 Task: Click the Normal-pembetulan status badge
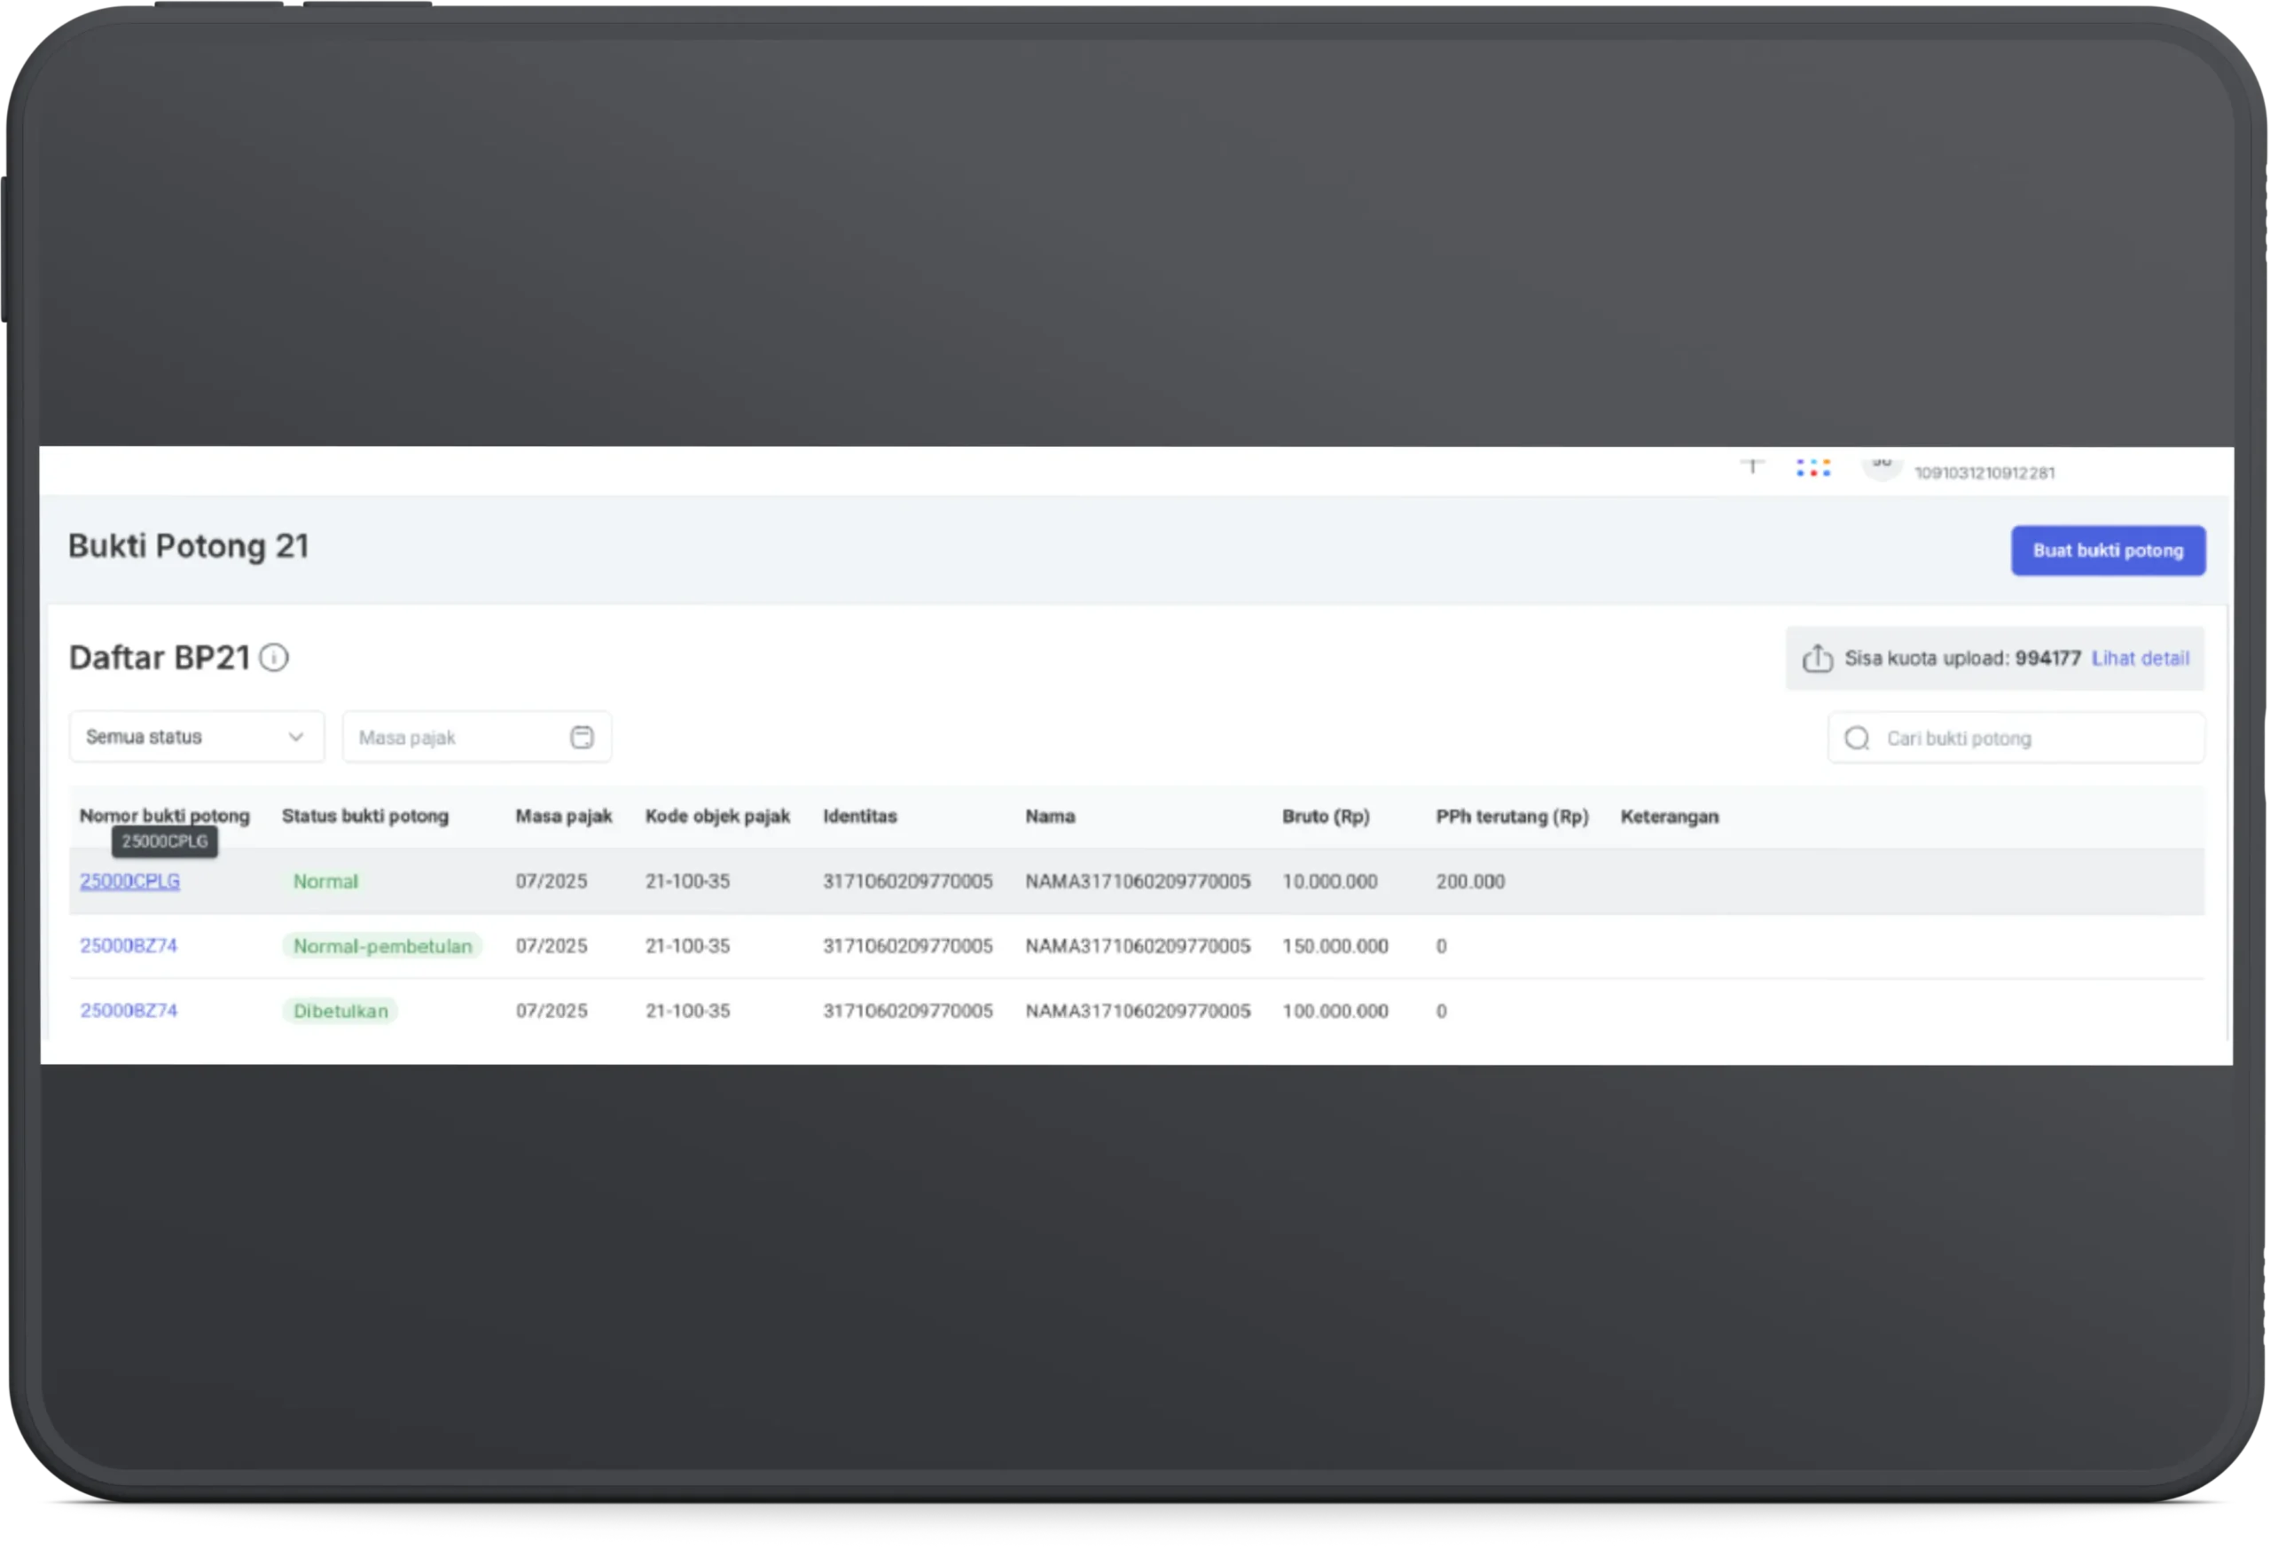(382, 945)
